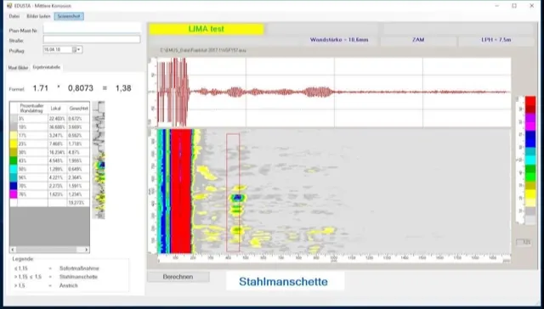Click the magenta swatch of the 76% row
Screen dimensions: 544x309
pos(14,194)
